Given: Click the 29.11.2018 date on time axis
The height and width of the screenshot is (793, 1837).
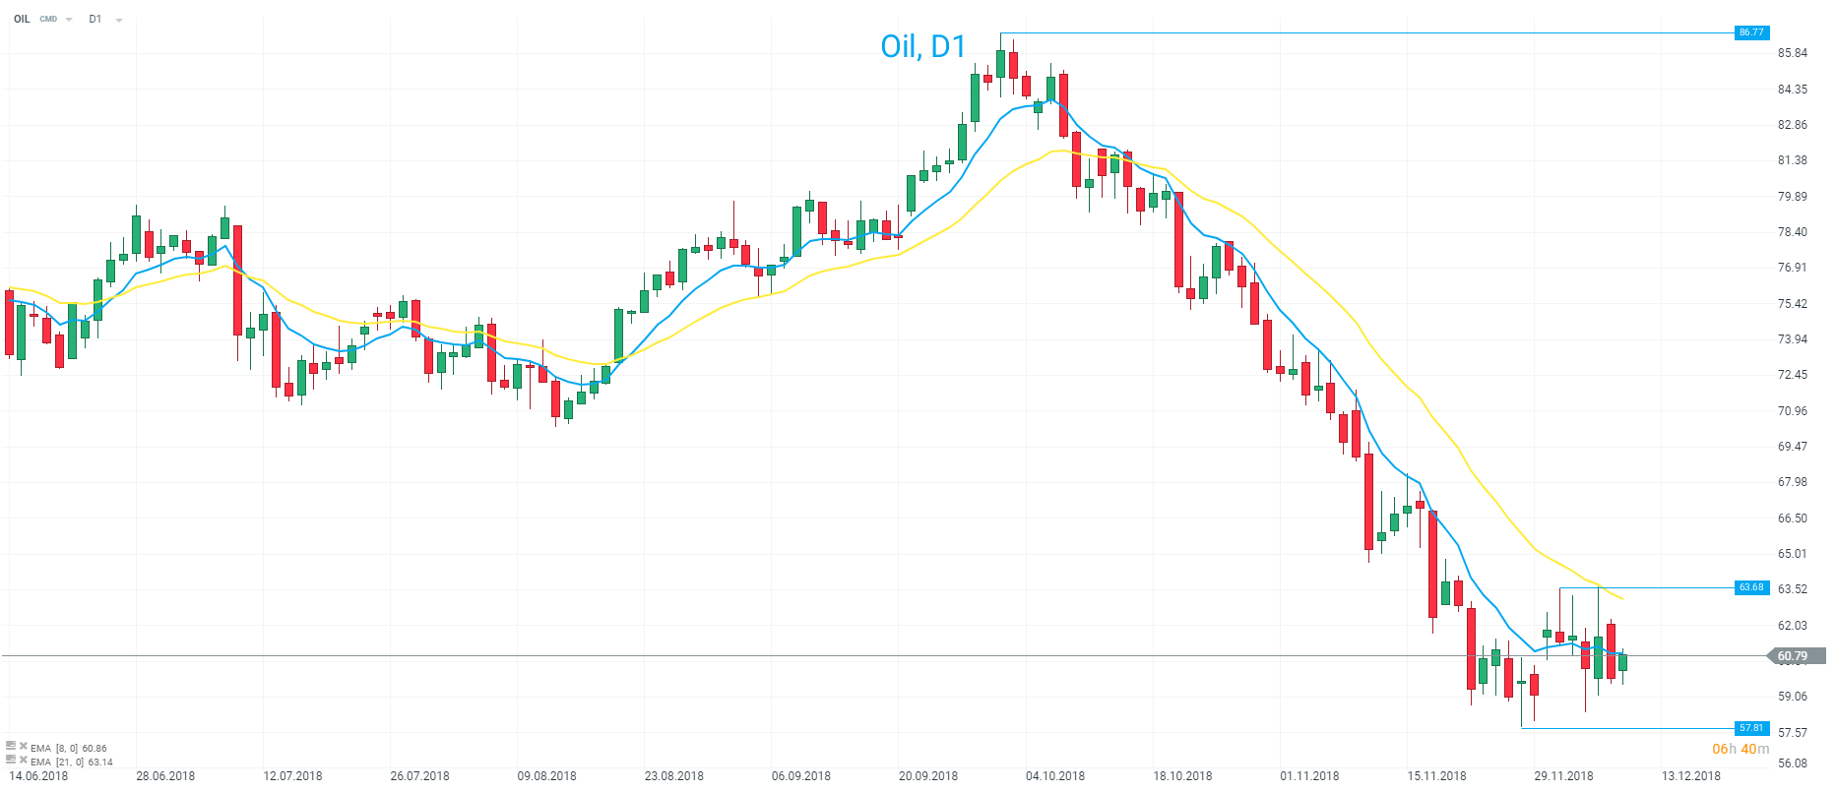Looking at the screenshot, I should 1563,776.
